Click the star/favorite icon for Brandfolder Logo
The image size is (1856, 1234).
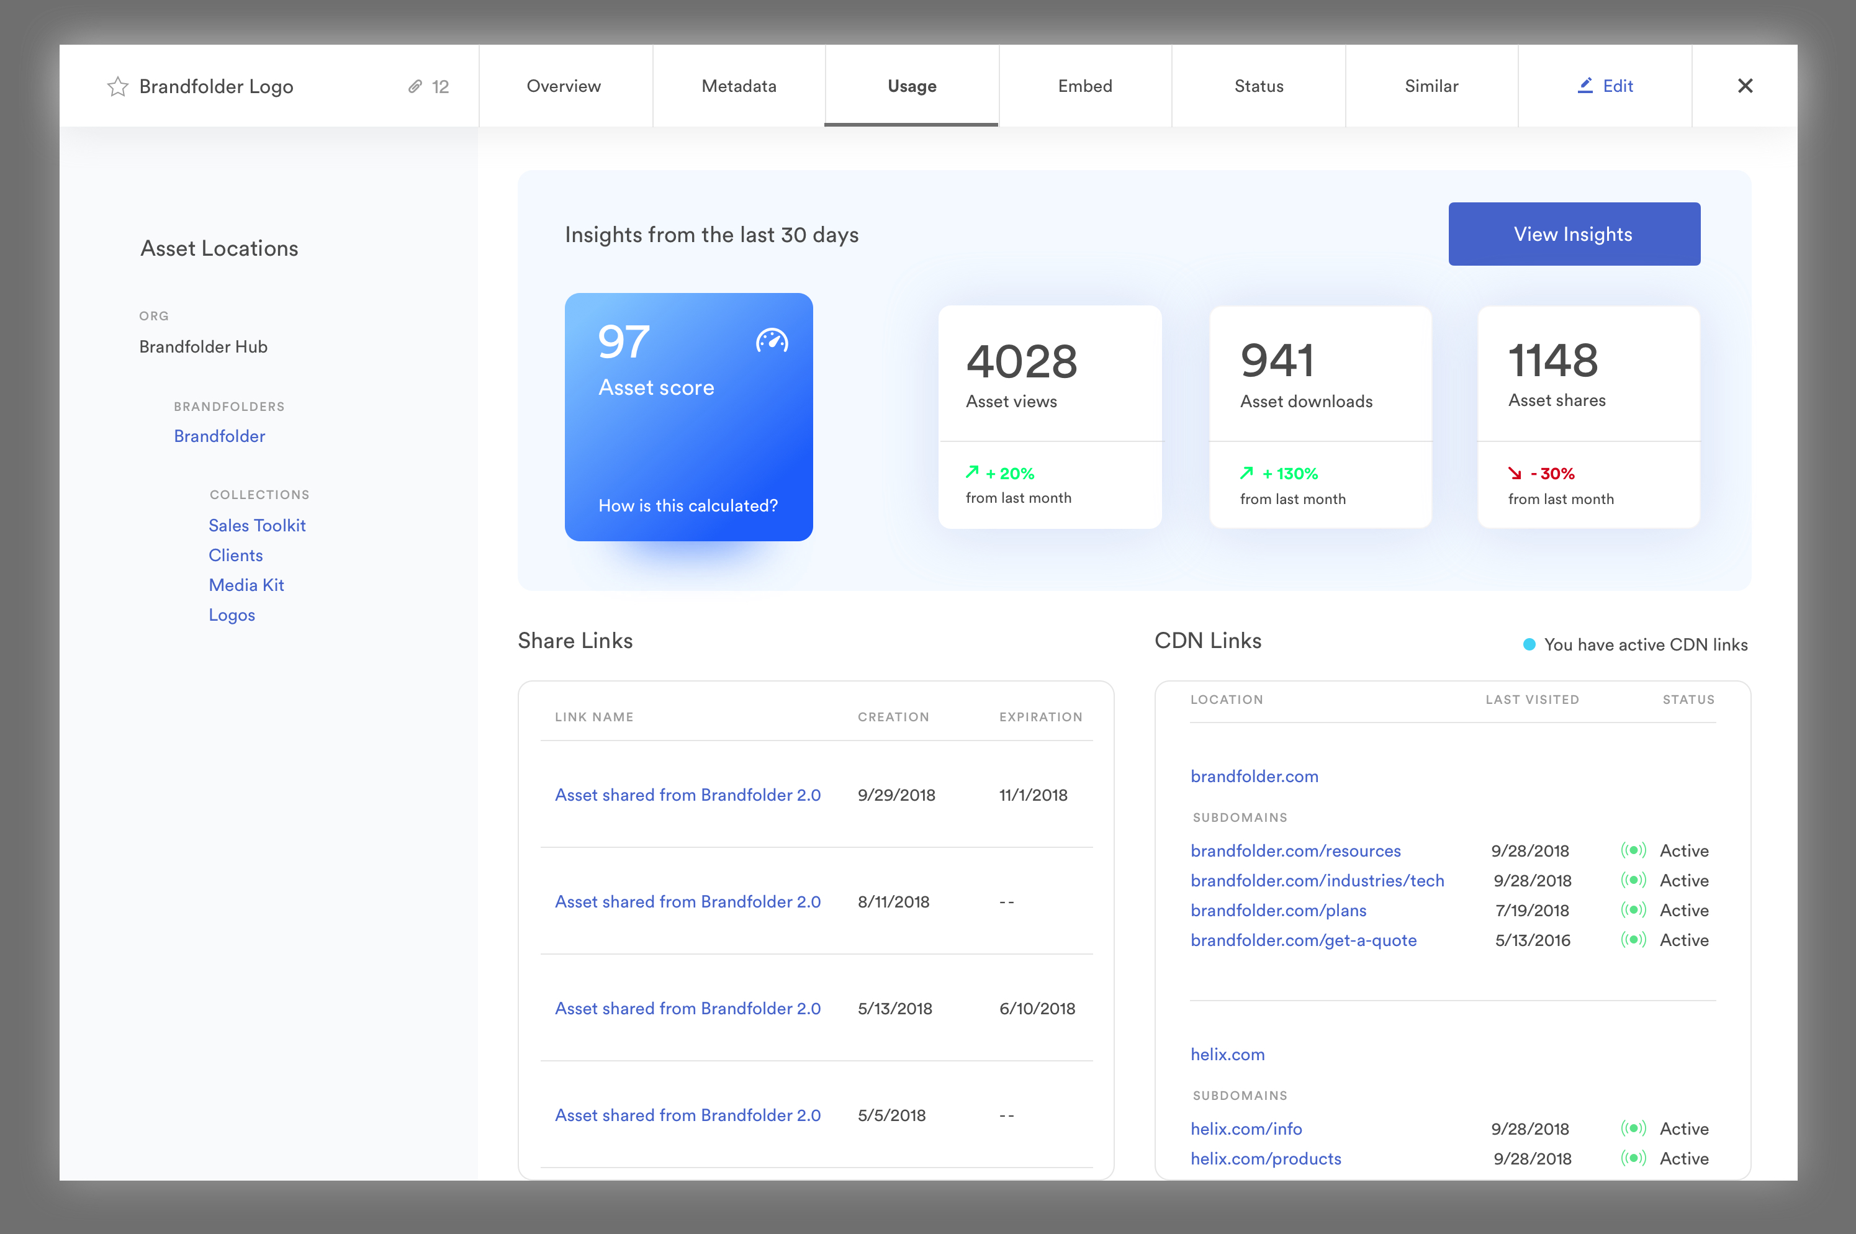coord(114,87)
